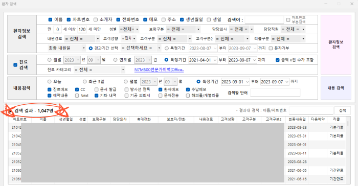Screen dimensions: 358x186
Task: Toggle the 수납메모 checkbox
Action: point(188,89)
